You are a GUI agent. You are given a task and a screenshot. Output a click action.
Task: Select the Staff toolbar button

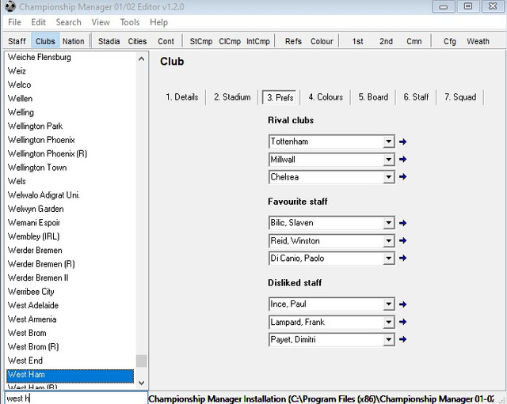17,41
